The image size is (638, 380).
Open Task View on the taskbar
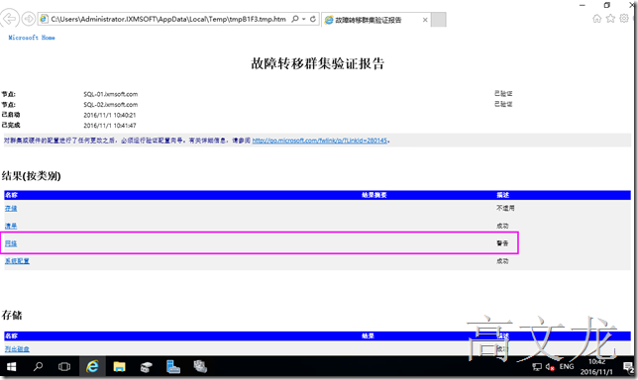[x=64, y=367]
